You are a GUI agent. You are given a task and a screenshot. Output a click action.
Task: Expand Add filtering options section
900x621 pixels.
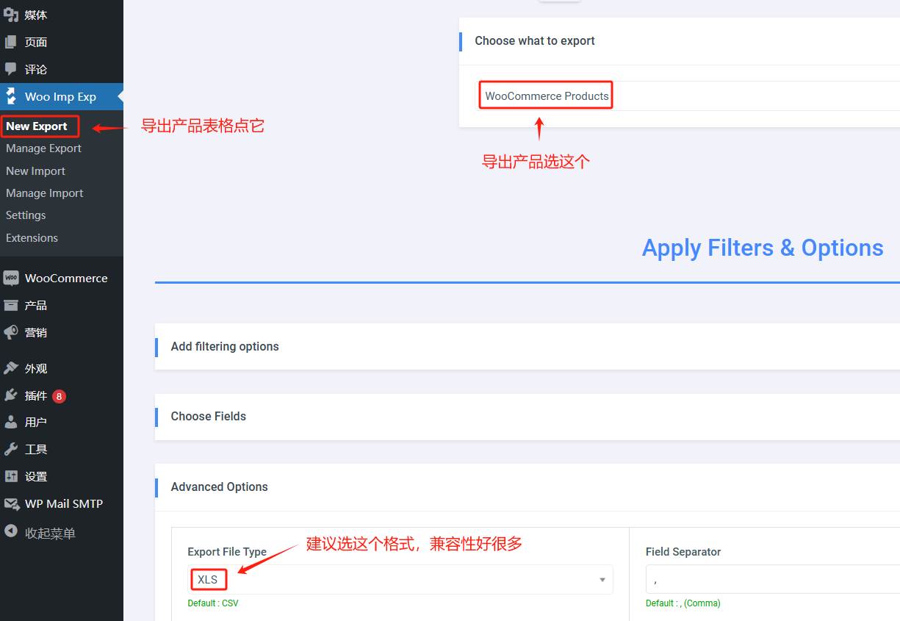click(528, 346)
